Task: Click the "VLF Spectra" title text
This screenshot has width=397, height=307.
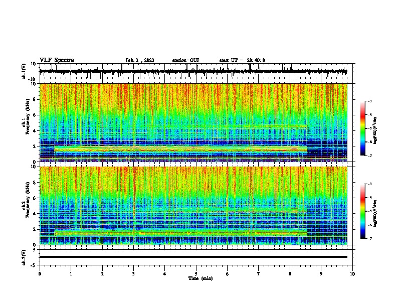Action: [x=57, y=60]
